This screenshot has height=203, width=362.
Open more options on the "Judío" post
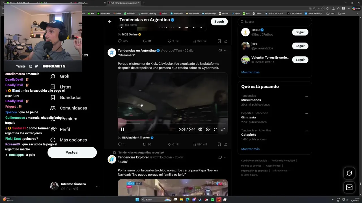point(226,157)
